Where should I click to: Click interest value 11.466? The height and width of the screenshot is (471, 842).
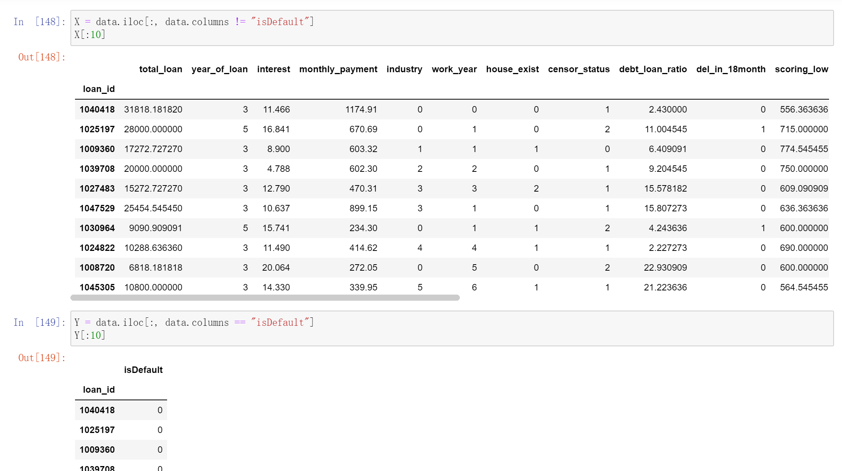[276, 109]
